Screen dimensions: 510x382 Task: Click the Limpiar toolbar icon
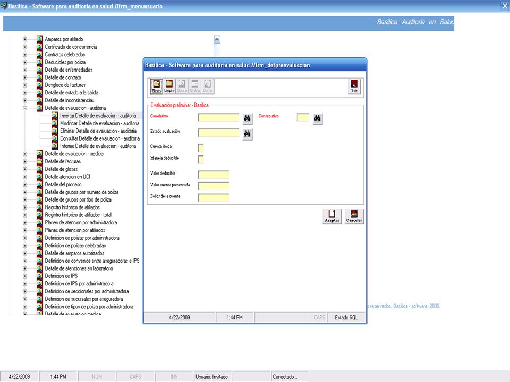pos(169,86)
